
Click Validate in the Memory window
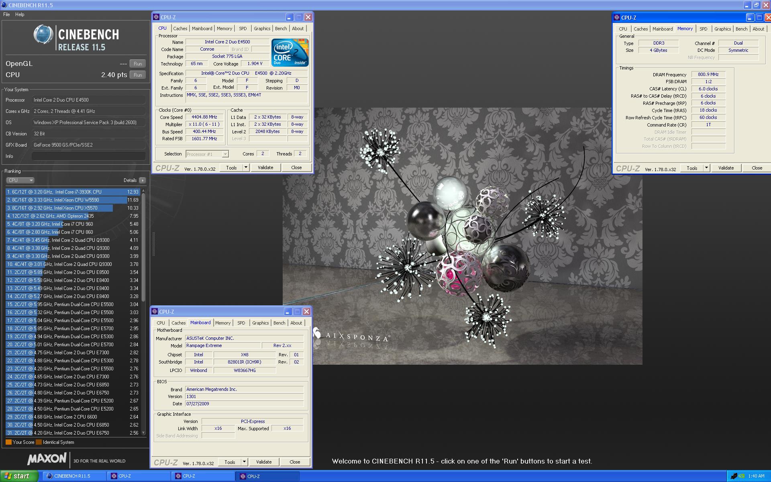point(726,168)
